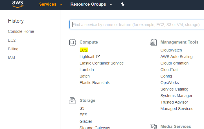Focus the service search field
Image resolution: width=204 pixels, height=129 pixels.
tap(137, 25)
